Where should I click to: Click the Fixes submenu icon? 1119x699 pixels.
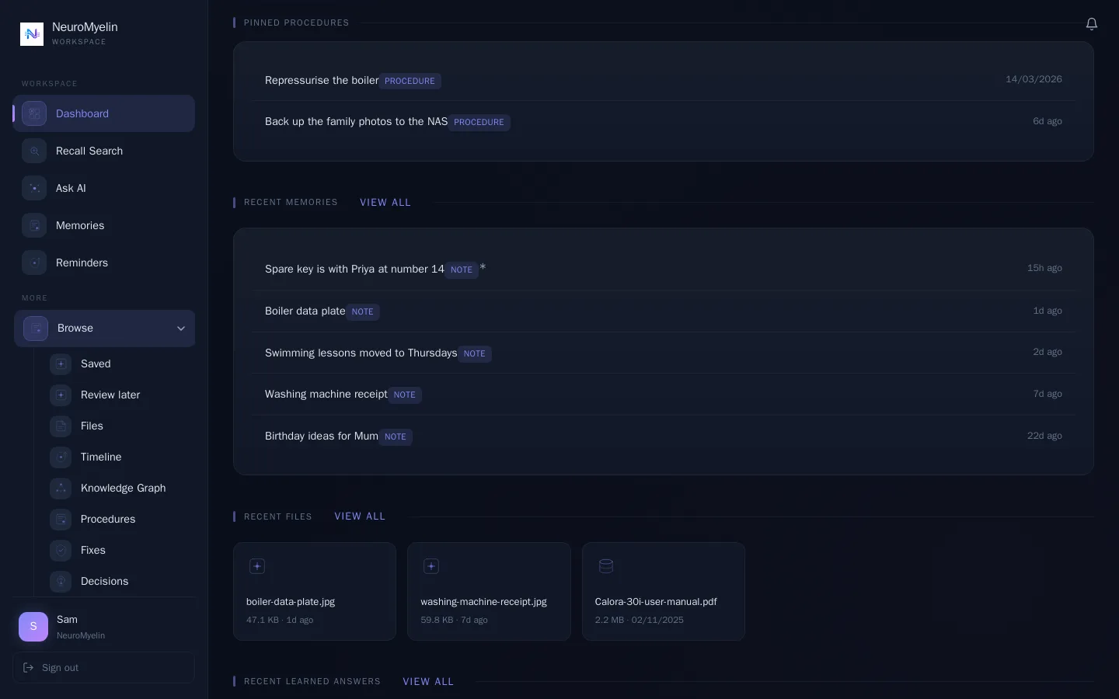(61, 550)
